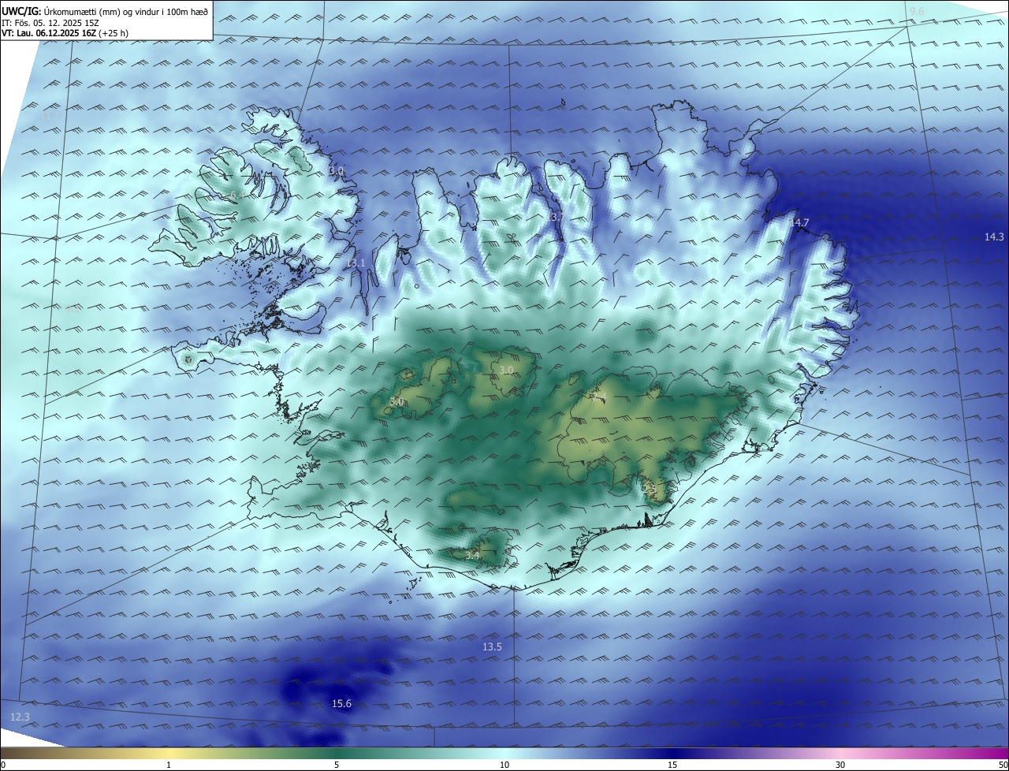Click the 13.5 value label on the map
1009x771 pixels.
[x=492, y=646]
